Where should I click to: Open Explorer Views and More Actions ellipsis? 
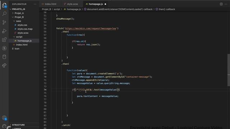(x=35, y=4)
